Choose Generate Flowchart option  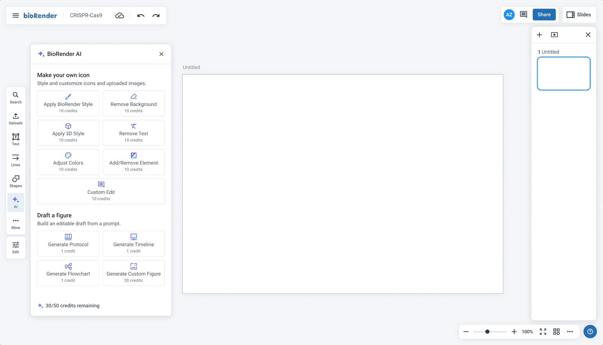tap(68, 273)
